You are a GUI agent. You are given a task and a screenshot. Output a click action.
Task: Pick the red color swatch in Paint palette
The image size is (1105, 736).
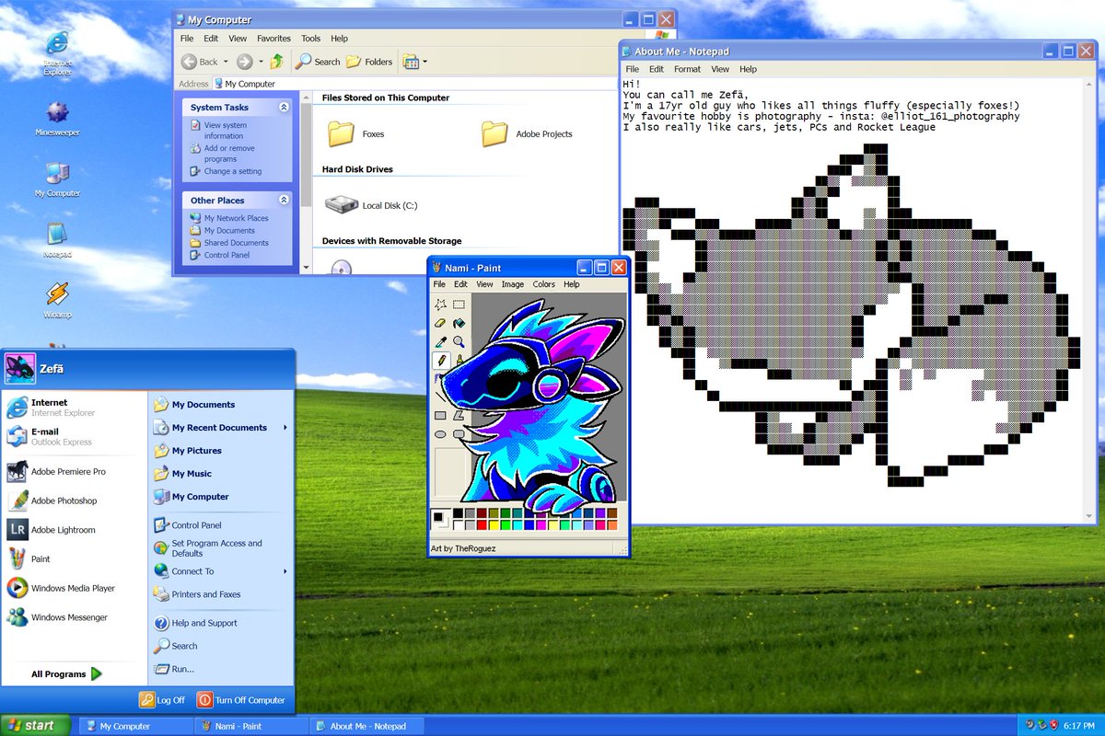(482, 525)
